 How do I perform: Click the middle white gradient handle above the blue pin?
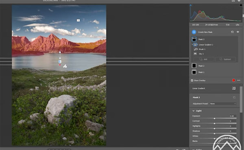[x=60, y=58]
